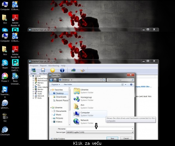175x146 pixels.
Task: Open the Save As help question-mark icon
Action: tap(131, 85)
